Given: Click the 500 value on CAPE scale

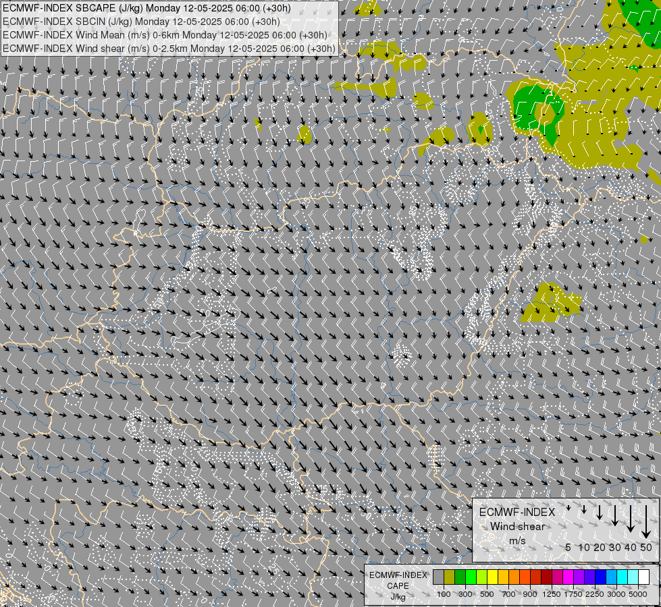Looking at the screenshot, I should [487, 594].
